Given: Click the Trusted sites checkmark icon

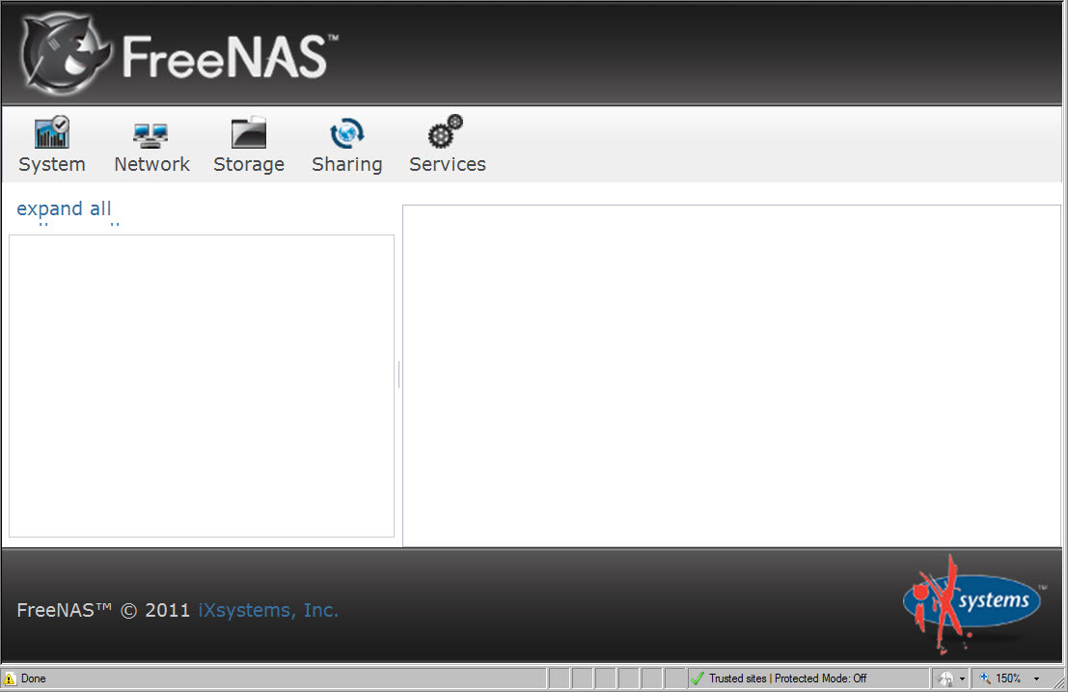Looking at the screenshot, I should click(698, 678).
